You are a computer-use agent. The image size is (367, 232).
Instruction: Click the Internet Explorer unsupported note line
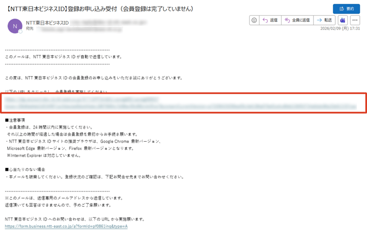[43, 155]
